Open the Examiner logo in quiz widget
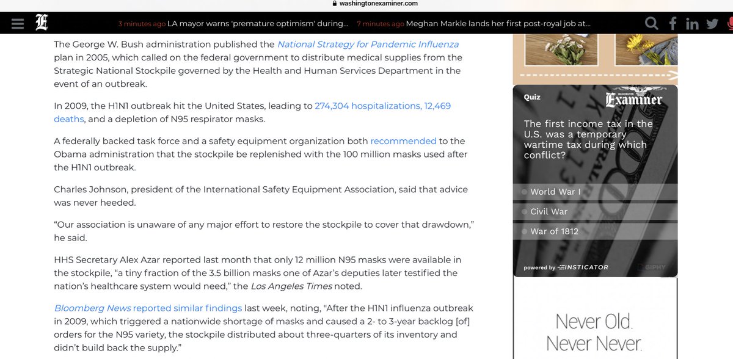733x359 pixels. pos(633,100)
